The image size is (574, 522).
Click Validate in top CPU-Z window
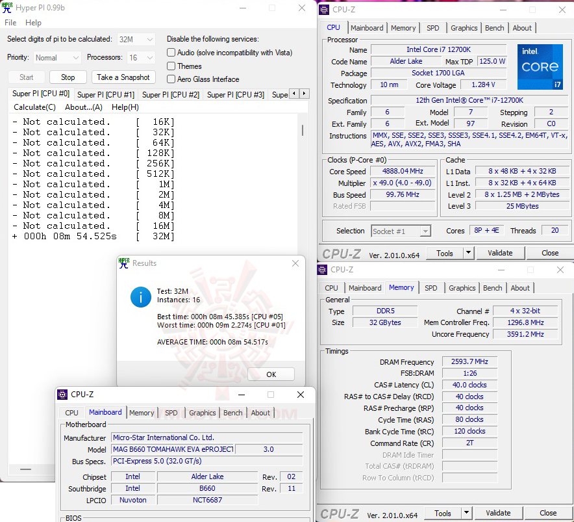500,253
